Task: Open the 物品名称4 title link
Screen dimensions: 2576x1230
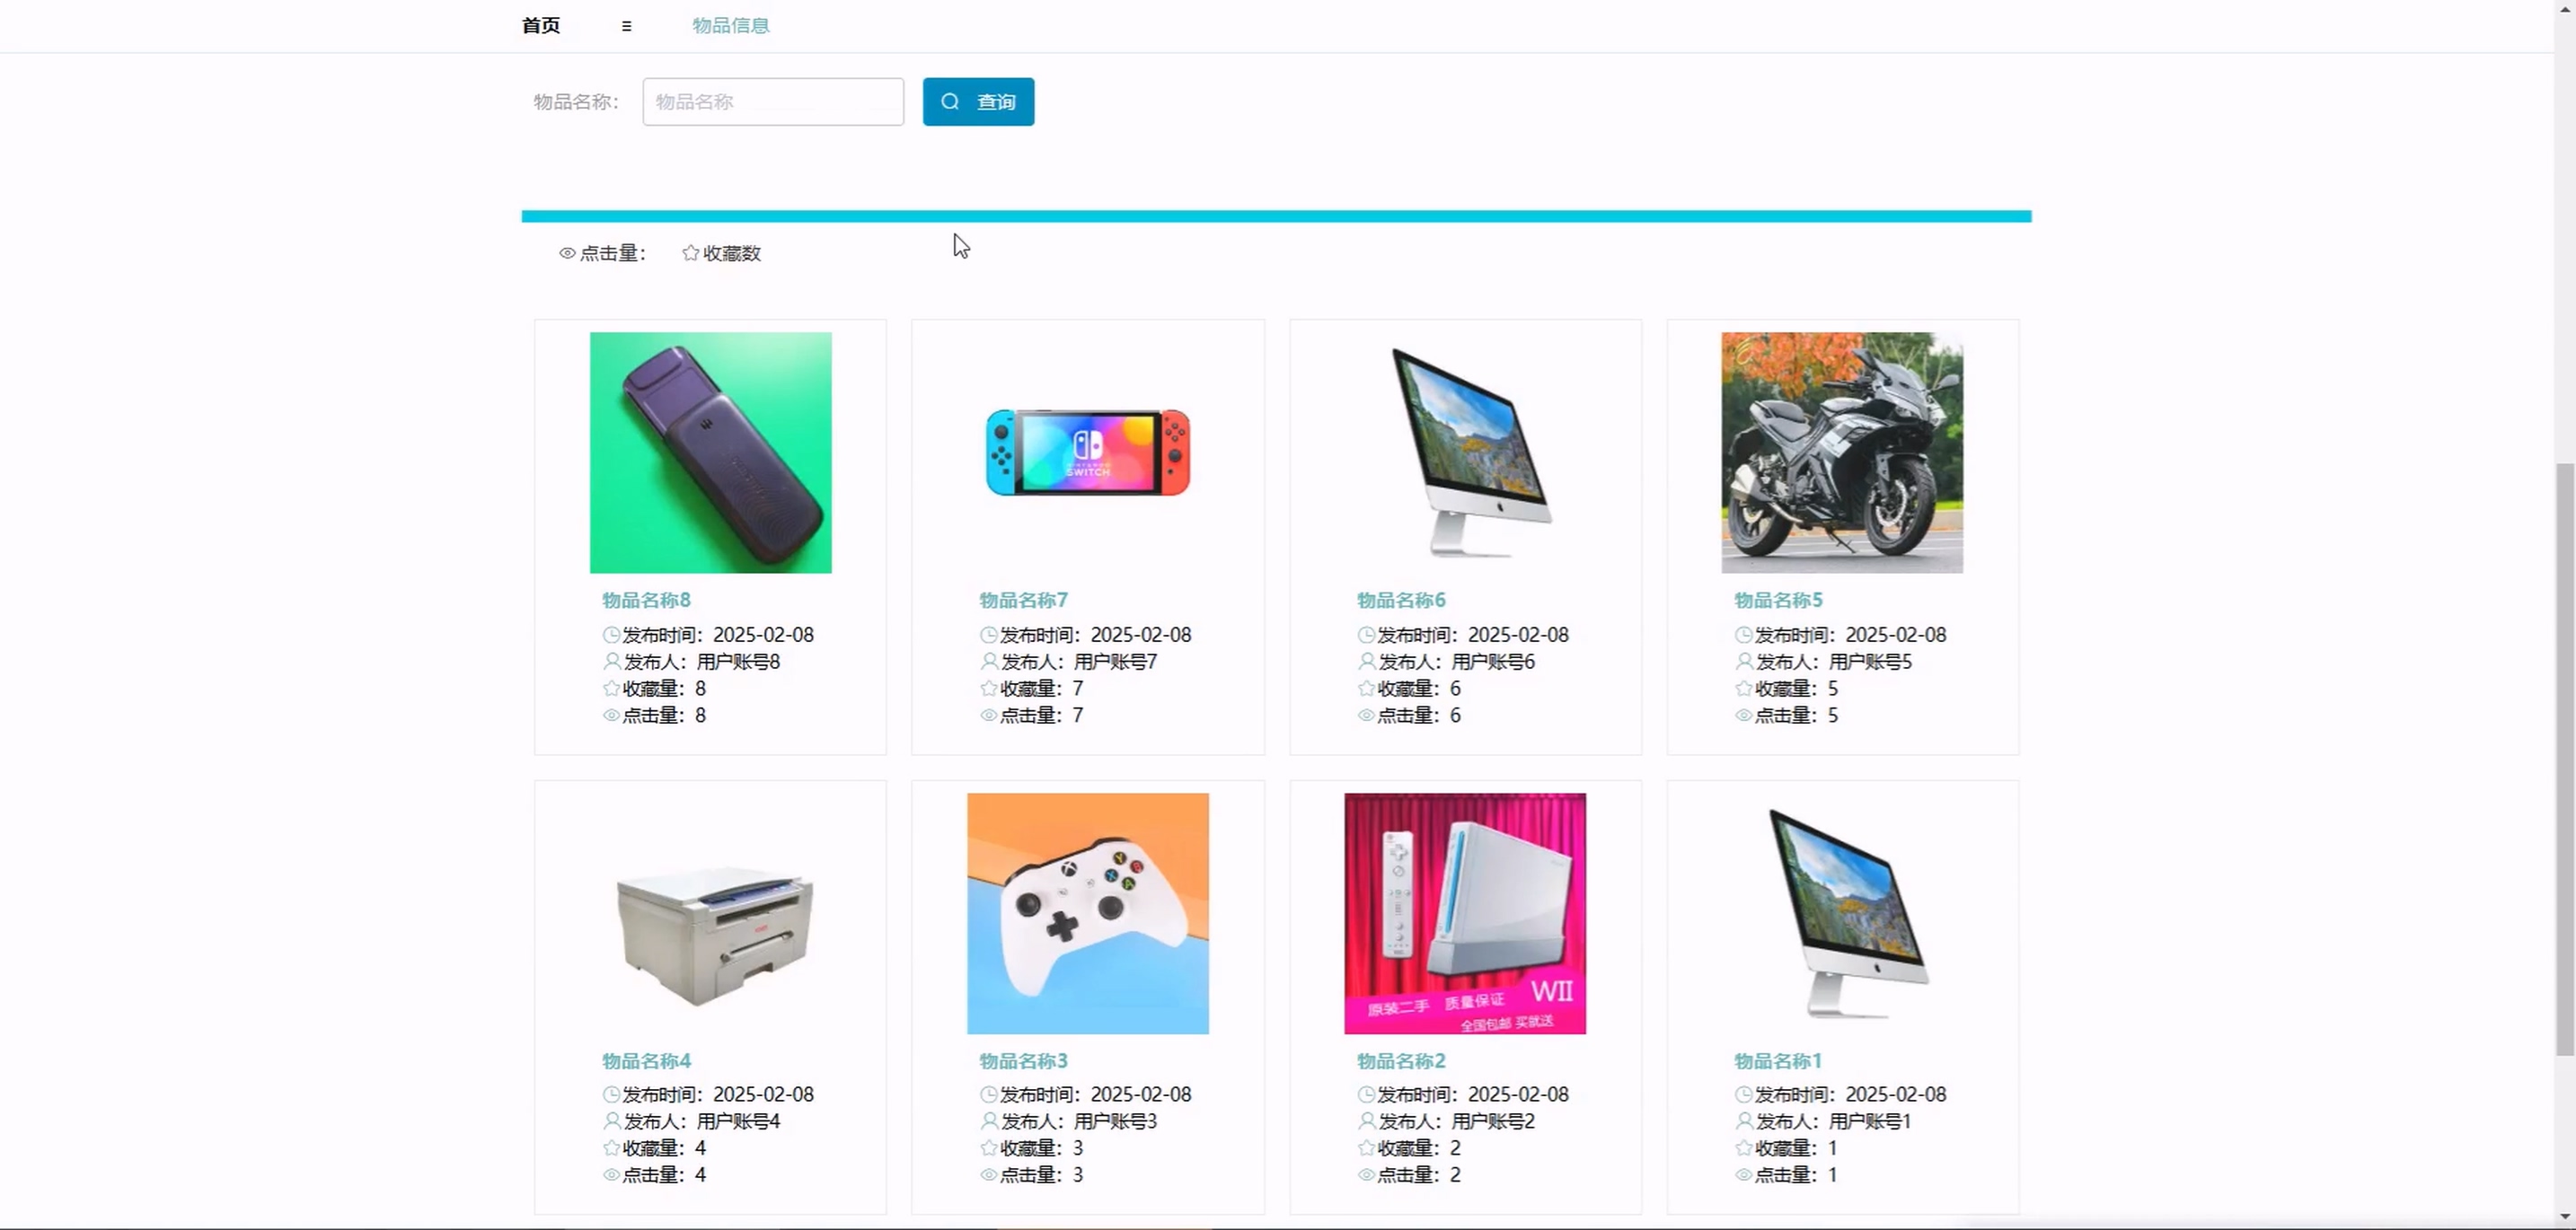Action: (x=646, y=1061)
